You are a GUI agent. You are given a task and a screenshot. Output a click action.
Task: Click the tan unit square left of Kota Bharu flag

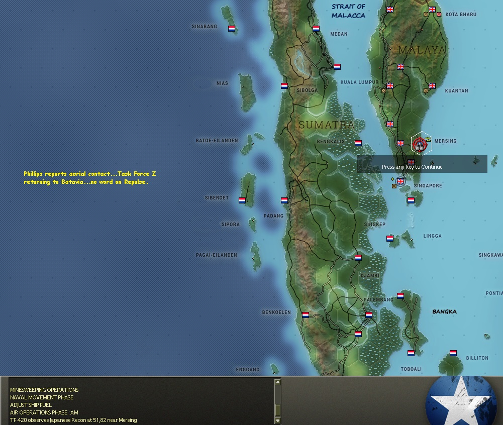pyautogui.click(x=426, y=15)
